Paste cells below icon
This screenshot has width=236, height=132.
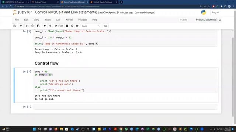click(38, 26)
